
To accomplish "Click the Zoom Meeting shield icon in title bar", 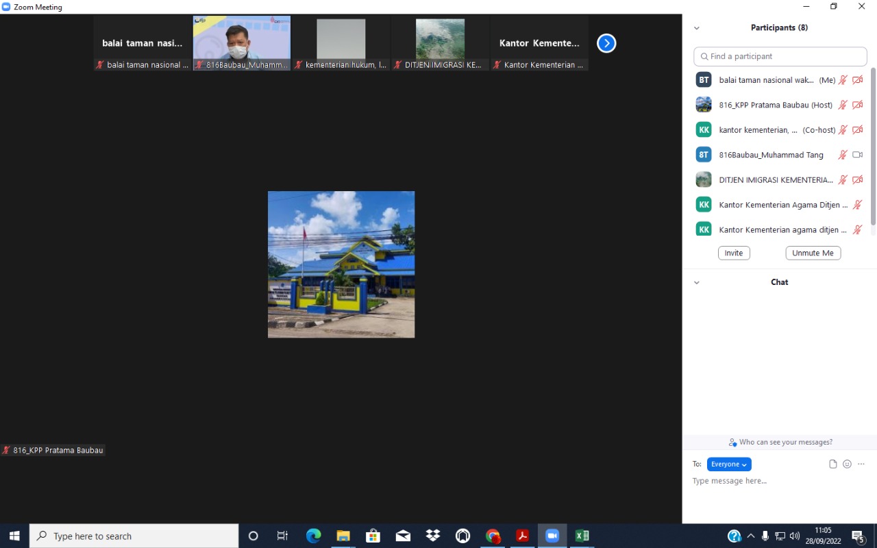I will tap(6, 7).
